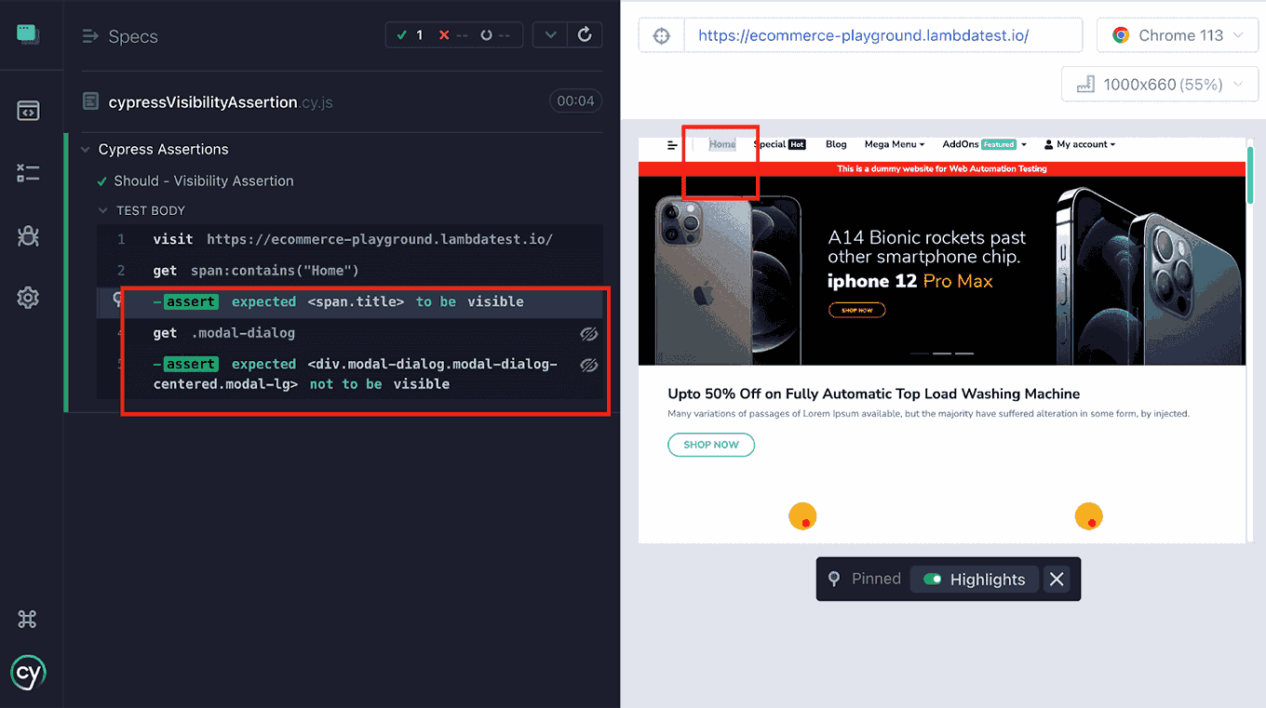
Task: Disable the Highlights toggle
Action: click(932, 579)
